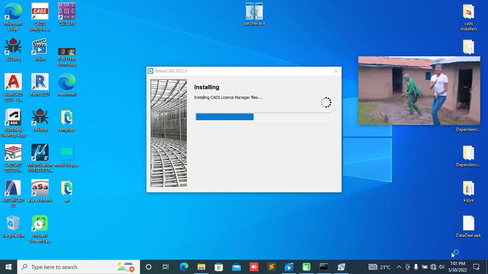The height and width of the screenshot is (274, 488).
Task: Open kipye folder on desktop
Action: 469,191
